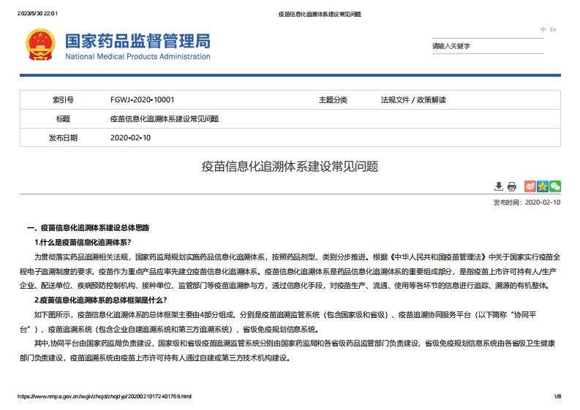Click section heading 一、疫苗信息化追溯体系建设总体思路

pyautogui.click(x=88, y=229)
